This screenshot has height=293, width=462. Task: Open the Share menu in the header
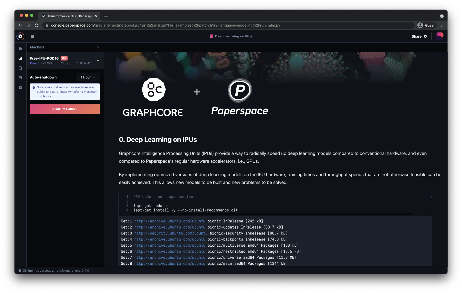[419, 36]
